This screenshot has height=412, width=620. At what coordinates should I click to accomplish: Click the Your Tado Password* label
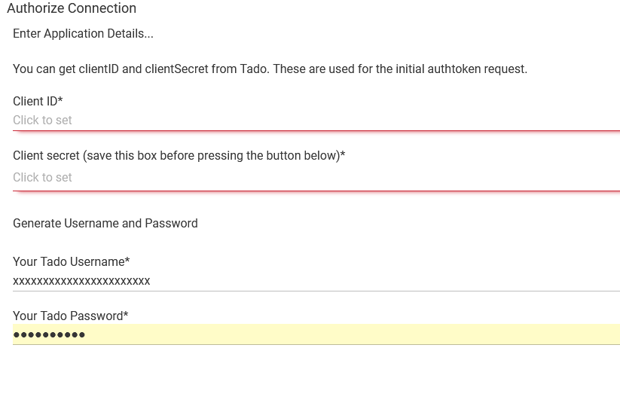[x=70, y=316]
